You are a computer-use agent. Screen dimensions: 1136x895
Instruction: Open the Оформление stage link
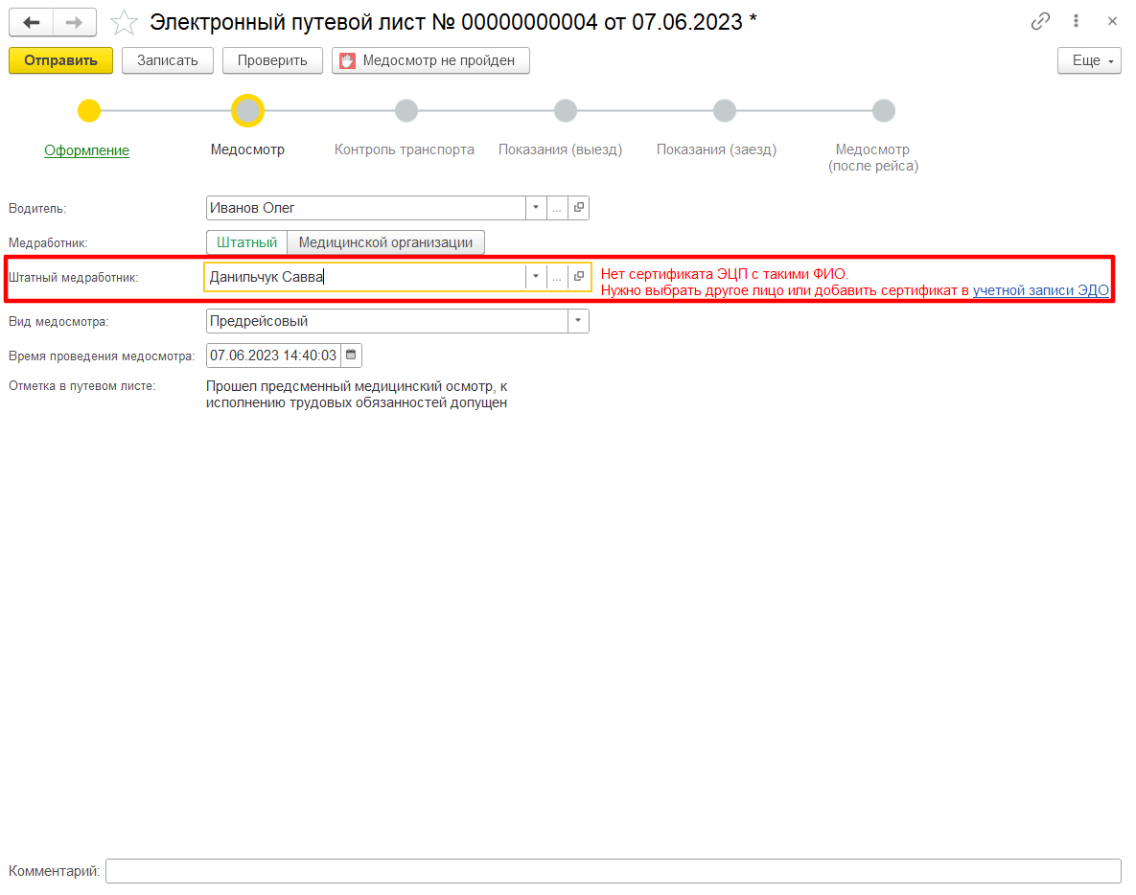pyautogui.click(x=87, y=150)
